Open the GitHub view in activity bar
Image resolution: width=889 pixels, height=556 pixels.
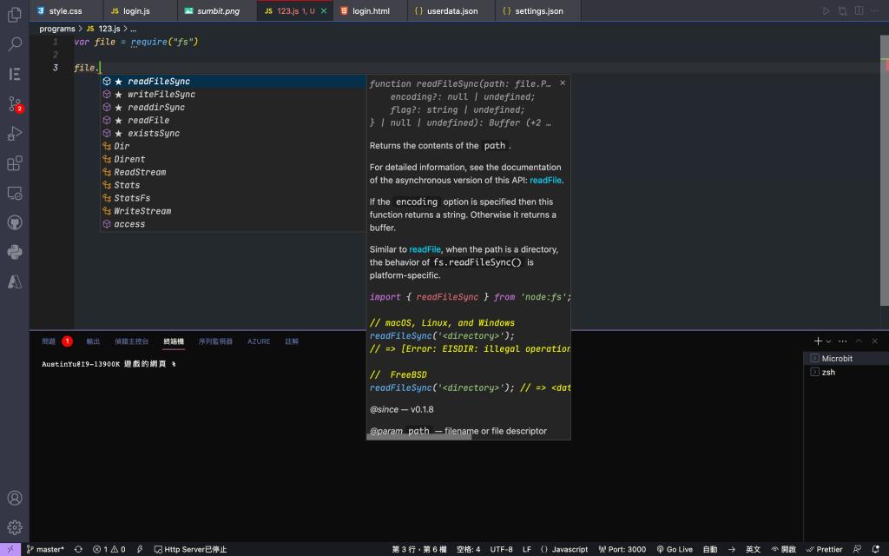[x=15, y=222]
